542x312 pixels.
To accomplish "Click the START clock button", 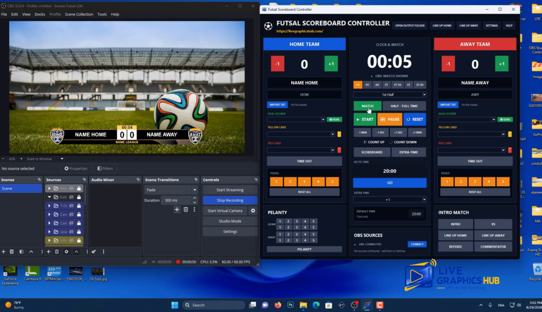I will [365, 120].
